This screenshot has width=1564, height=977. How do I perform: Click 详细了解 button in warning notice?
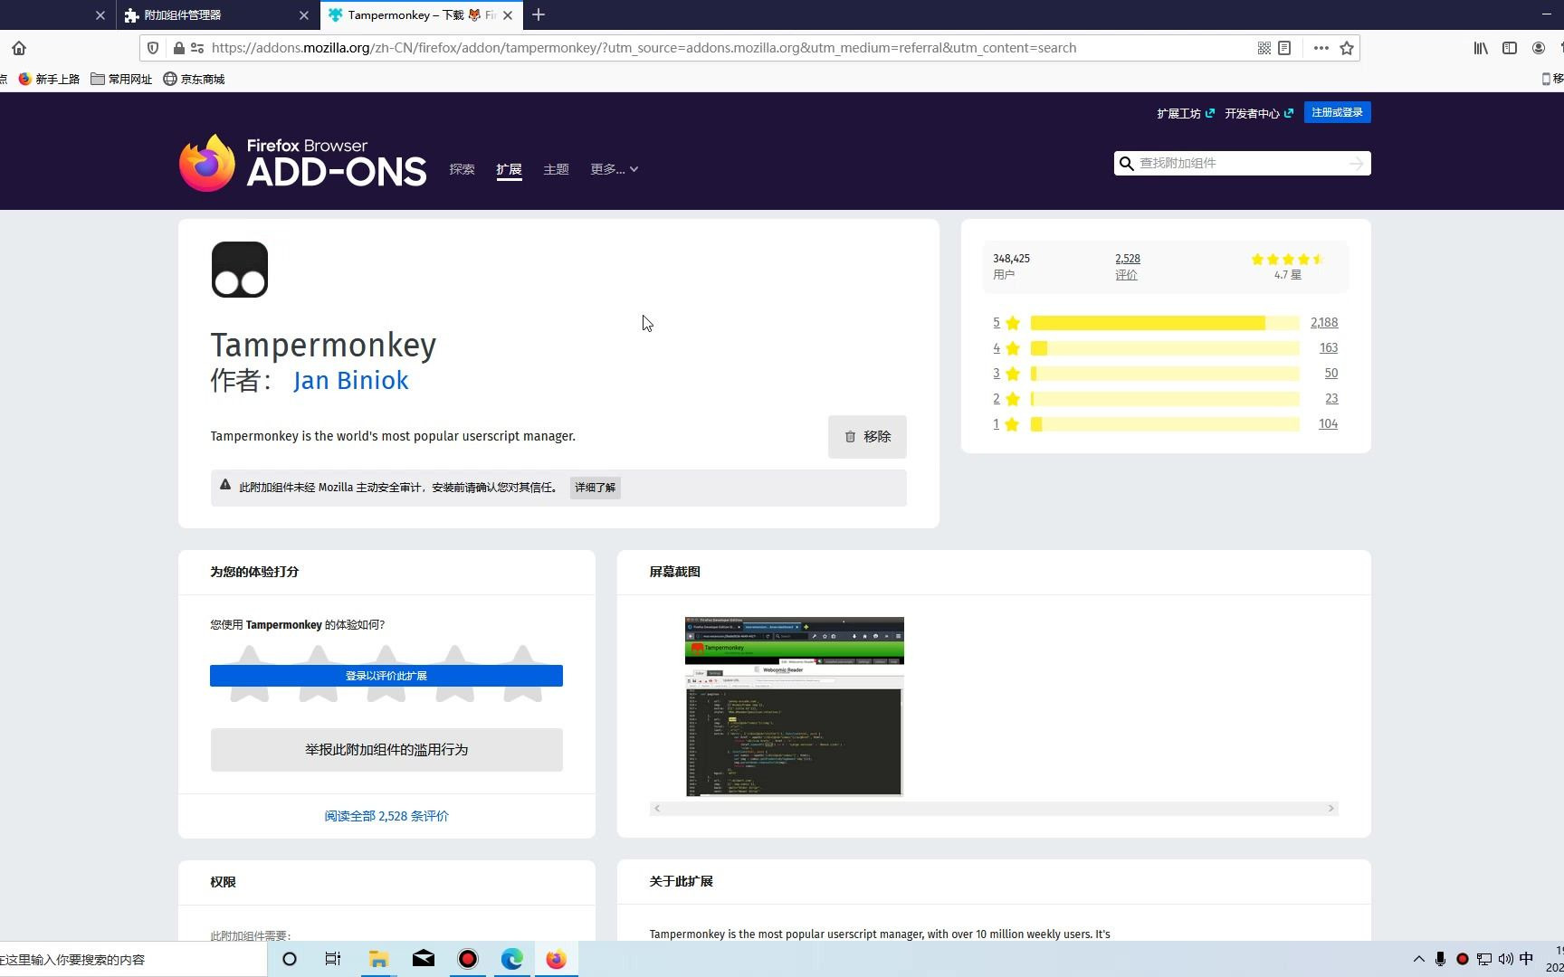point(595,488)
